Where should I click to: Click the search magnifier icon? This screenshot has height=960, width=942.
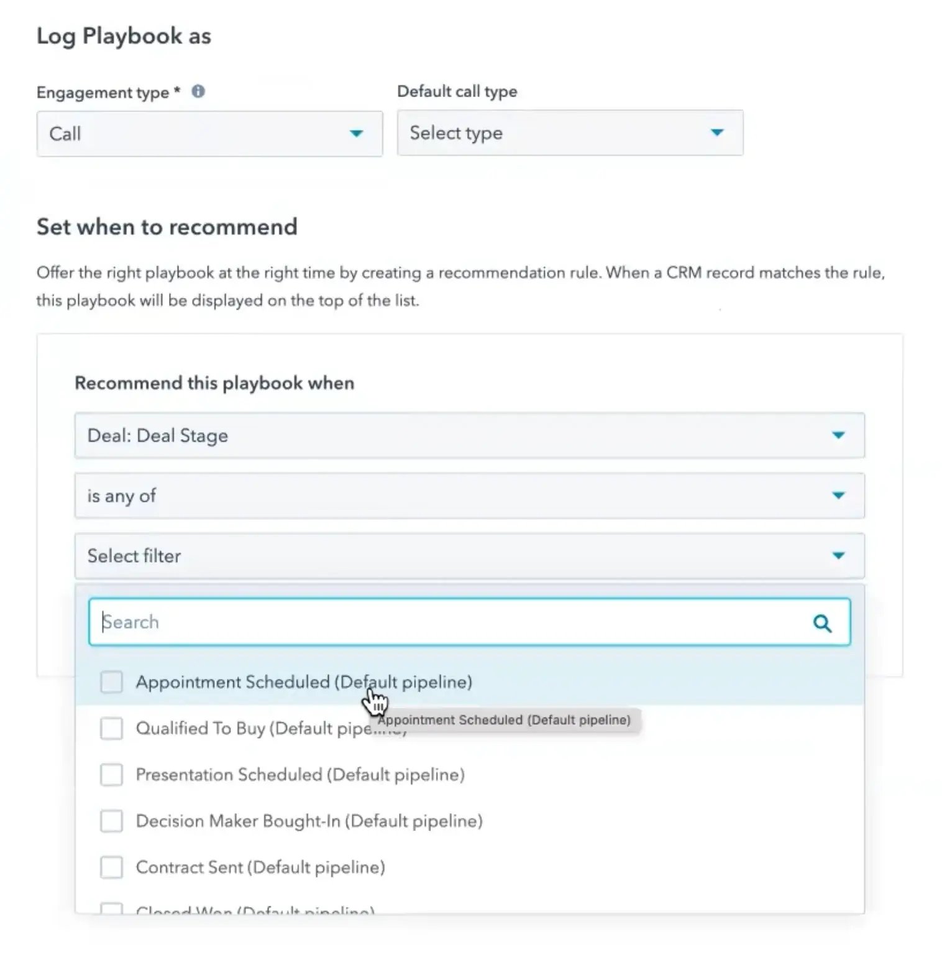[x=823, y=622]
